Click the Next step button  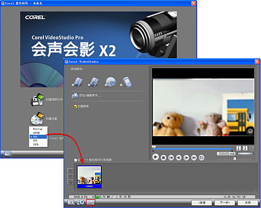[224, 203]
